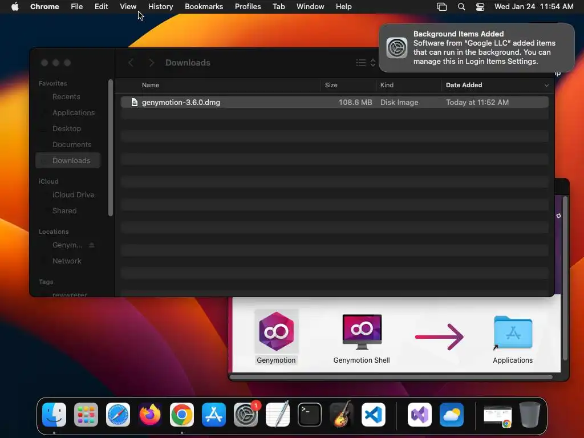Click the date and time in menu bar
Image resolution: width=584 pixels, height=438 pixels.
point(534,7)
